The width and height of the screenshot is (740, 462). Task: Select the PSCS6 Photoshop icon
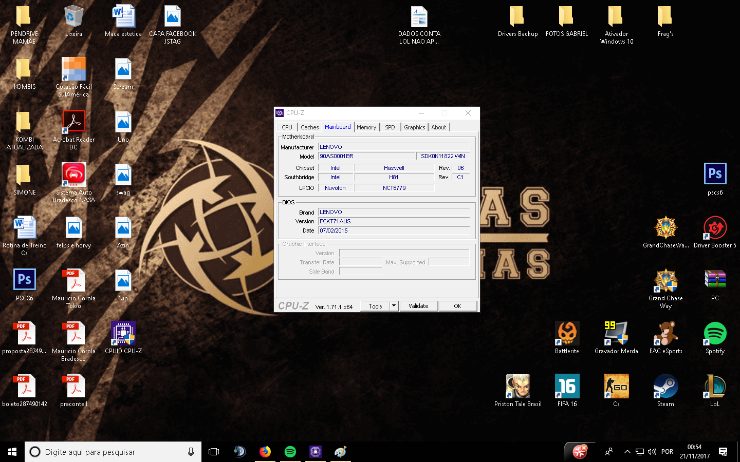pos(24,285)
